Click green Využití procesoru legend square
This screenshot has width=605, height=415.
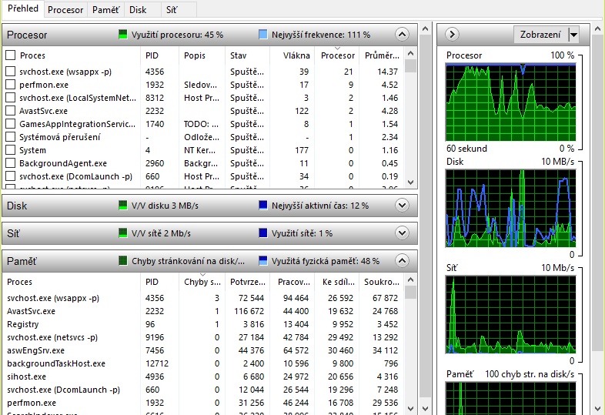pos(123,35)
